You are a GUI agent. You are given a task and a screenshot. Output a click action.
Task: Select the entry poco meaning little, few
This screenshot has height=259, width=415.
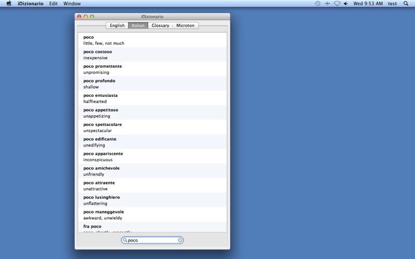point(153,40)
